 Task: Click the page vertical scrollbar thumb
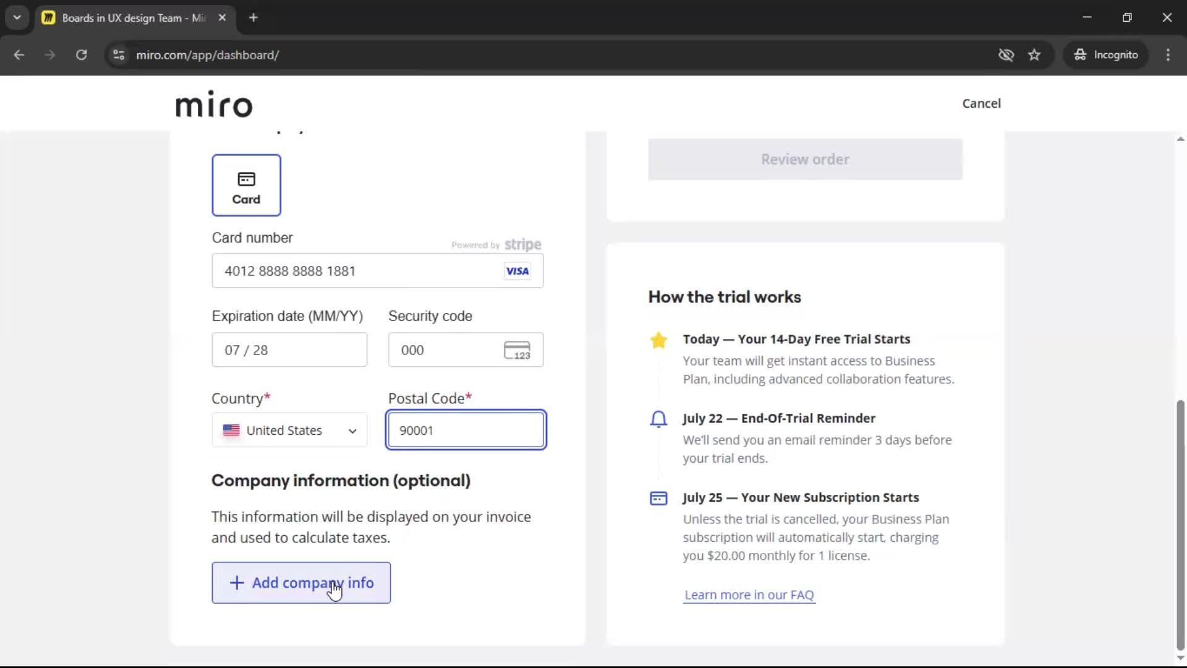point(1180,526)
